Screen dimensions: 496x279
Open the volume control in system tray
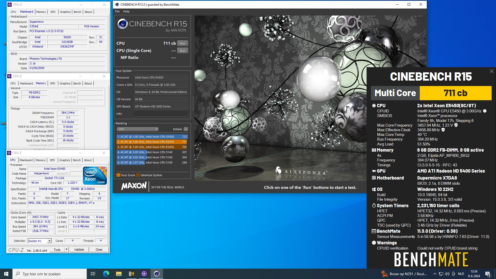click(447, 274)
